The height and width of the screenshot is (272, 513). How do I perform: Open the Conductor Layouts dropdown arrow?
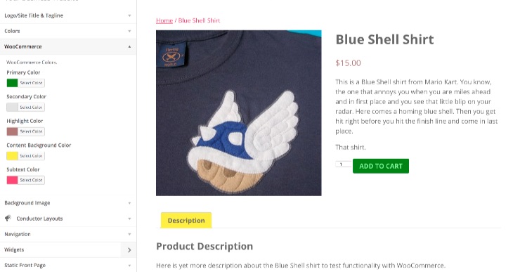click(129, 219)
